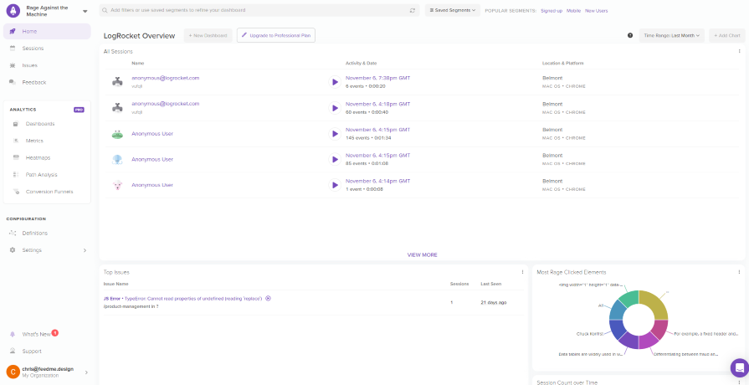Expand the Settings submenu arrow
This screenshot has width=749, height=385.
[x=85, y=250]
